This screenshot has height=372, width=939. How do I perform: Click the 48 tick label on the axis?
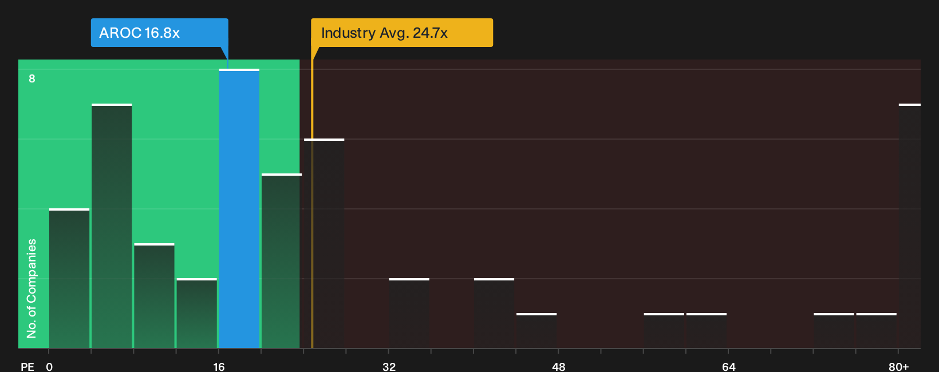tap(559, 366)
